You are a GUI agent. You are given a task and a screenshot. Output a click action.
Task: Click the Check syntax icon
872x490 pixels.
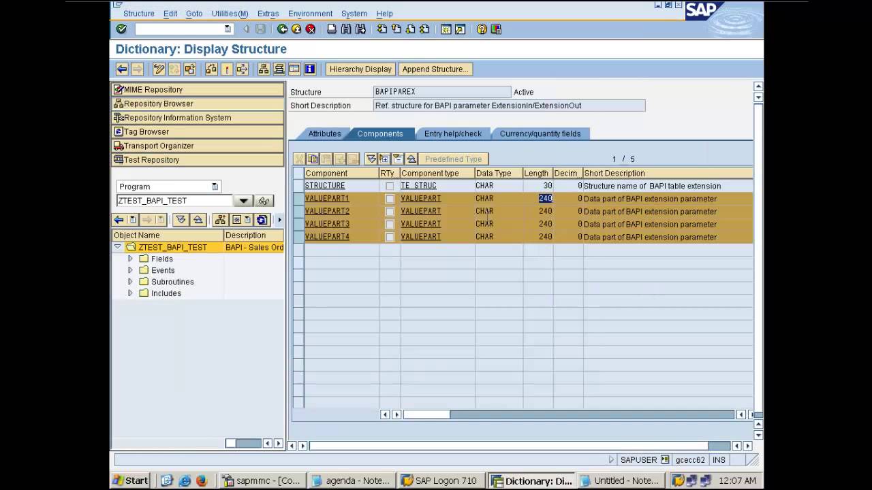click(x=211, y=69)
